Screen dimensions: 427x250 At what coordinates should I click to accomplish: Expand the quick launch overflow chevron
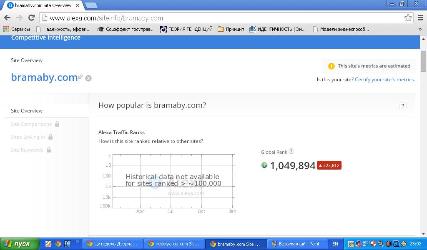[x=77, y=242]
